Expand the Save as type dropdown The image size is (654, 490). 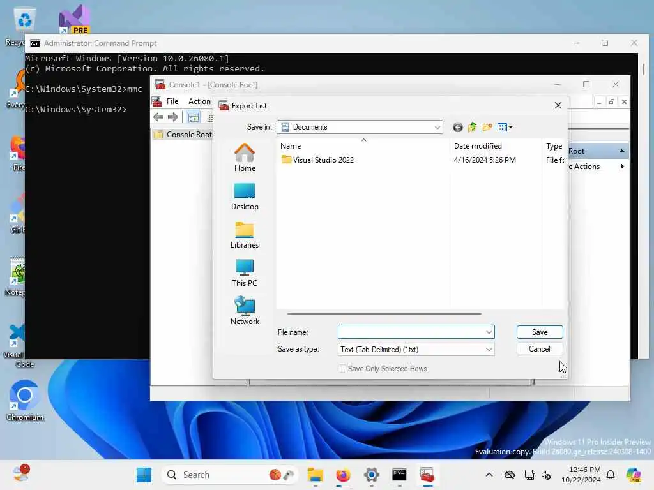pos(489,350)
